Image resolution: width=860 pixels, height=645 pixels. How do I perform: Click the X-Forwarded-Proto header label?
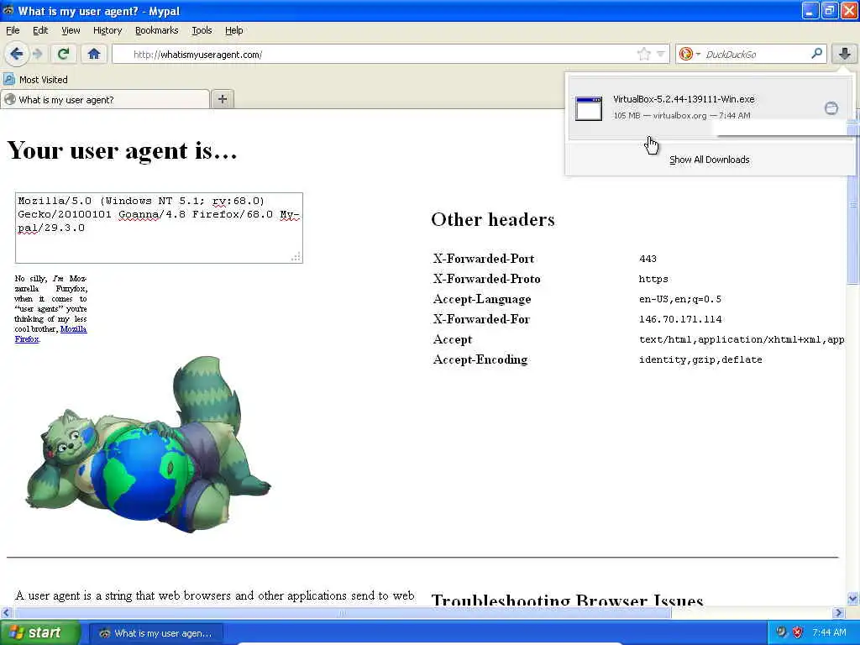click(486, 279)
